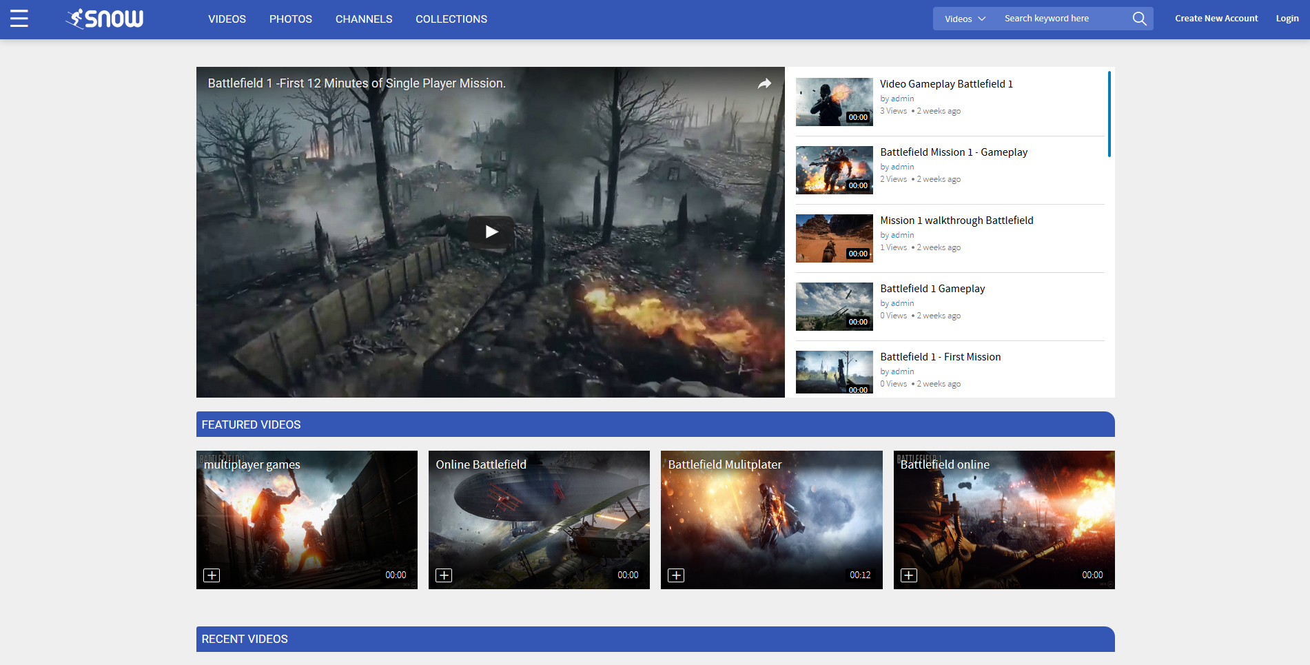
Task: Open 'Battlefield Mission 1 - Gameplay' title
Action: click(x=954, y=152)
